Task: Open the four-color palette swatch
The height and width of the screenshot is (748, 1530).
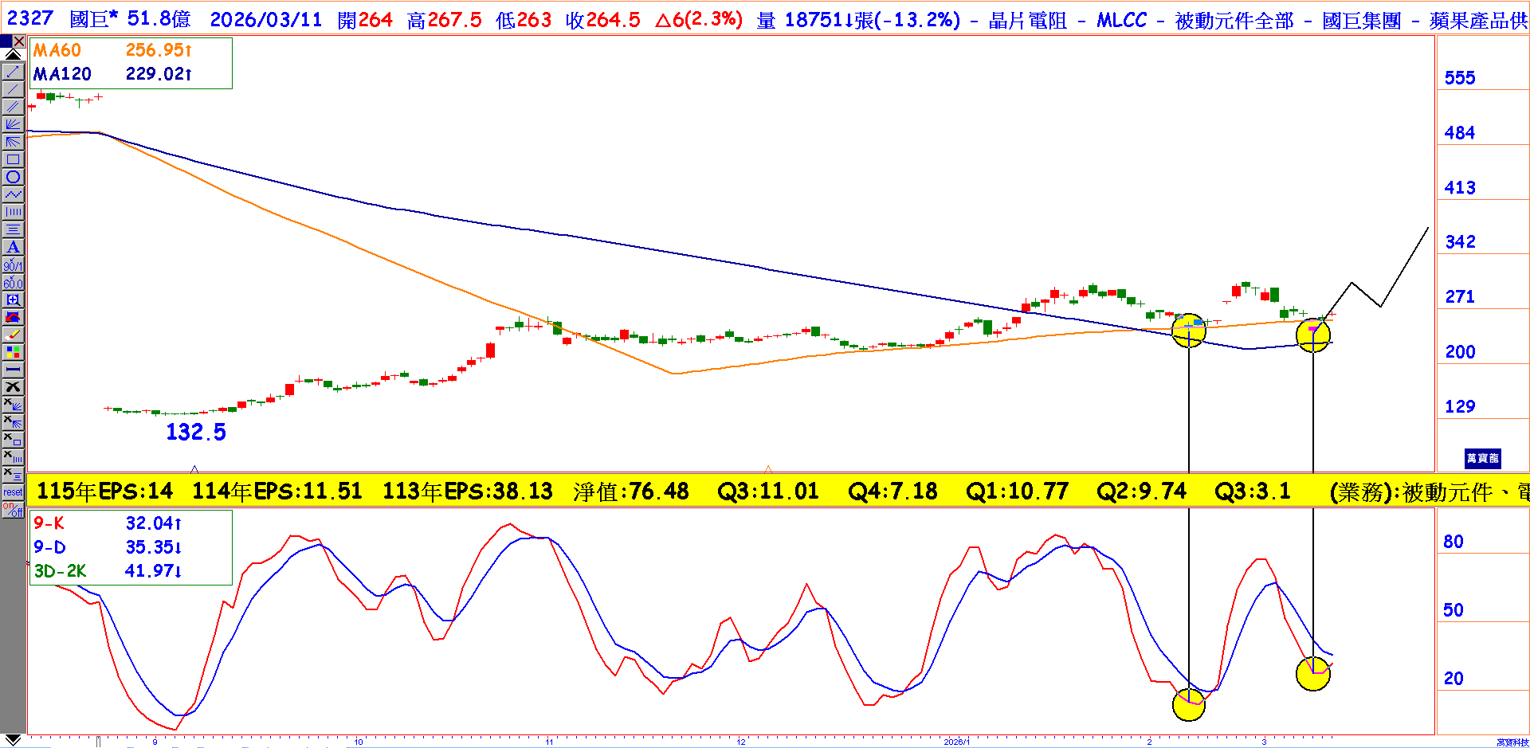Action: click(x=13, y=352)
